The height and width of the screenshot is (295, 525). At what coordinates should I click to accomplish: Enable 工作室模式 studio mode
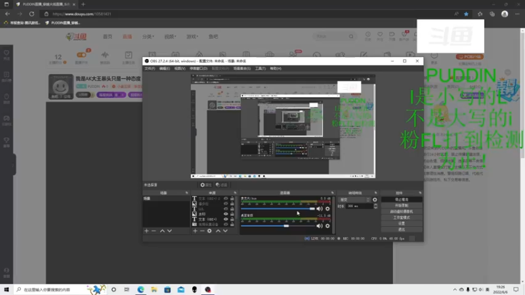coord(402,218)
